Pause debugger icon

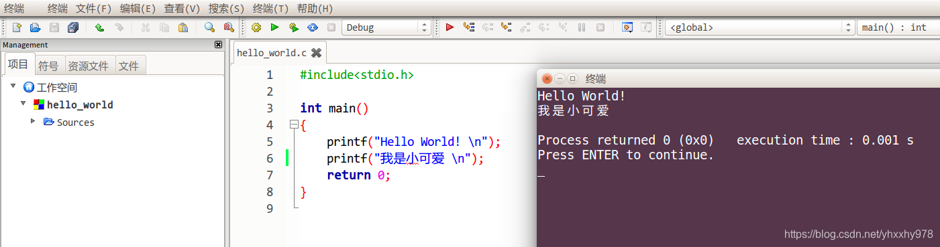point(582,27)
